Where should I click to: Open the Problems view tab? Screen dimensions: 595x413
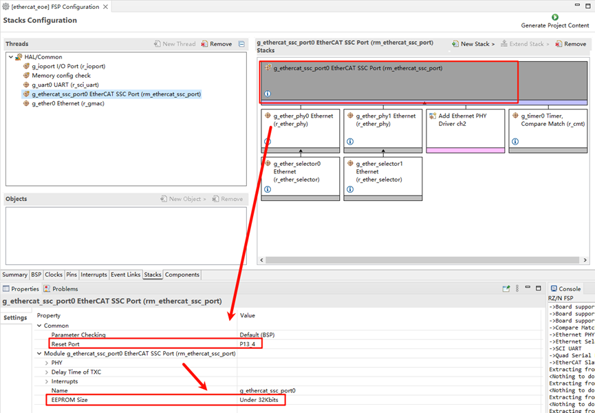click(x=61, y=289)
